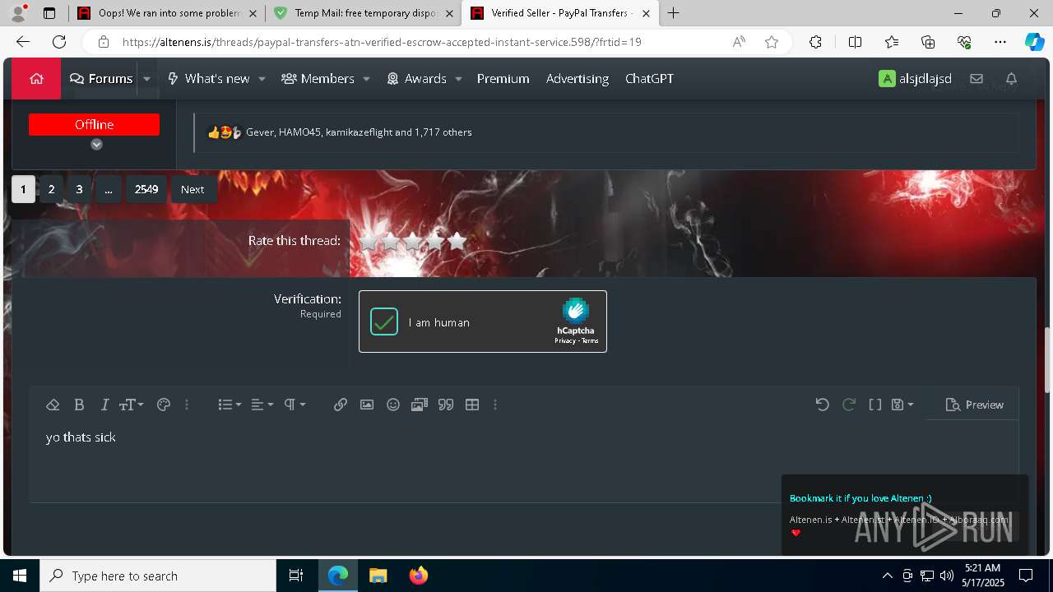Open alsjdlajsd account menu

(916, 79)
